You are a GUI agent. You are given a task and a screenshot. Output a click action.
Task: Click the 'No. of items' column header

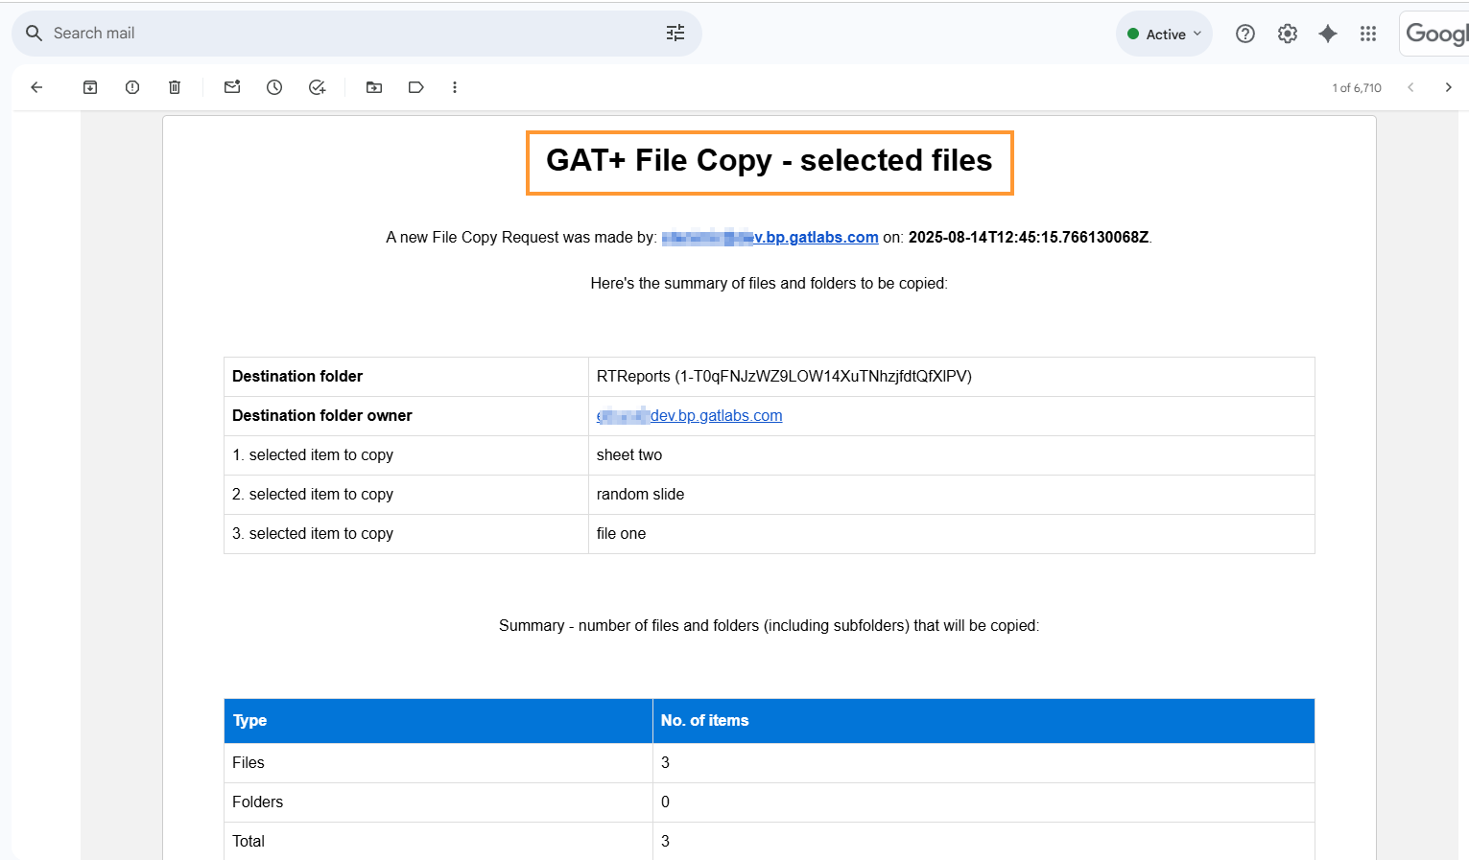click(983, 721)
